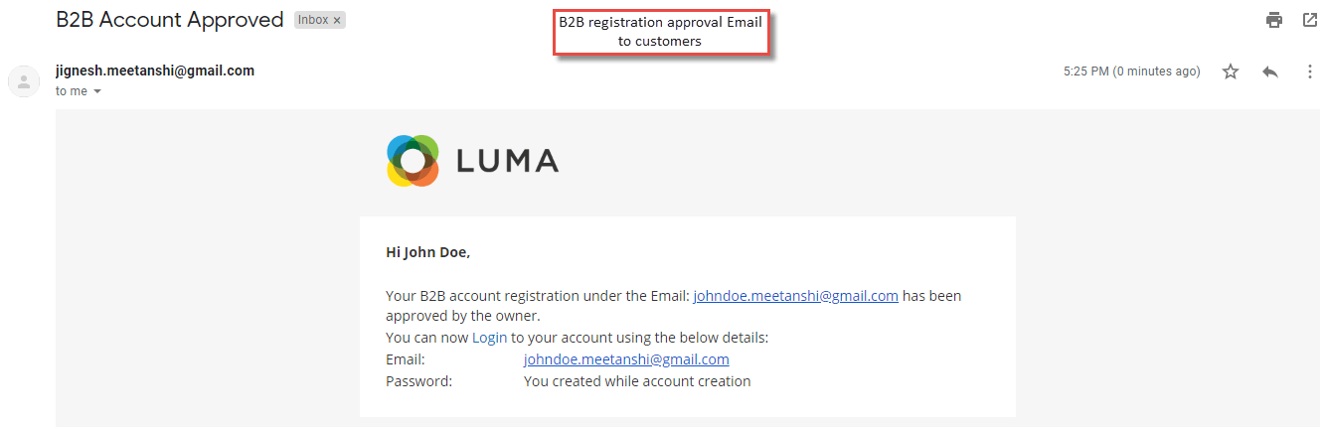The image size is (1325, 427).
Task: Click the "B2B Account Approved" subject heading
Action: pos(170,20)
